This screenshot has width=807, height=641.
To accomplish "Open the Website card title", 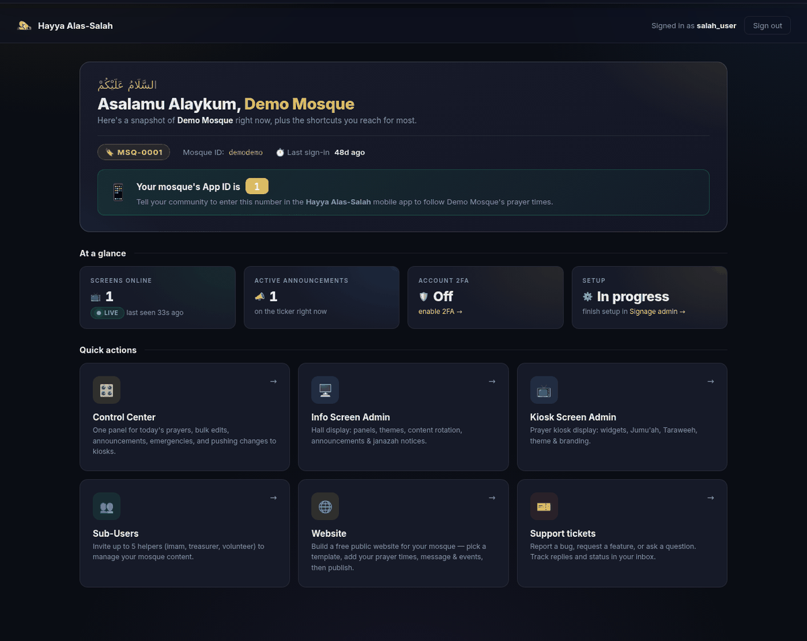I will coord(329,533).
